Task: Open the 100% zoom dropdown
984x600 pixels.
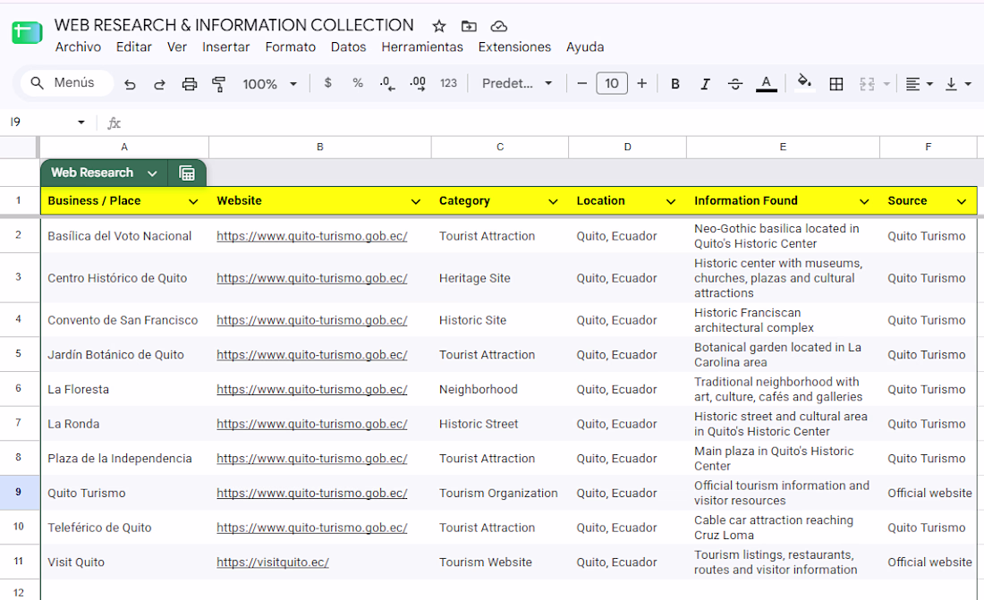Action: tap(270, 83)
